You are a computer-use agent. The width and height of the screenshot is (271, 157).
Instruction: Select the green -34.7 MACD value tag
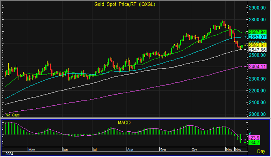(254, 143)
